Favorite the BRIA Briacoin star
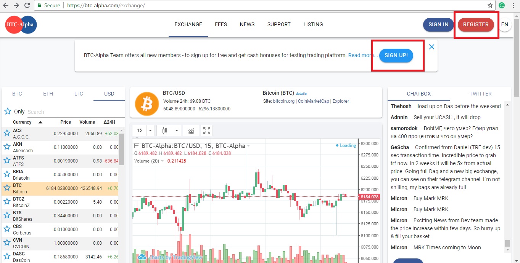This screenshot has height=263, width=520. (x=6, y=174)
